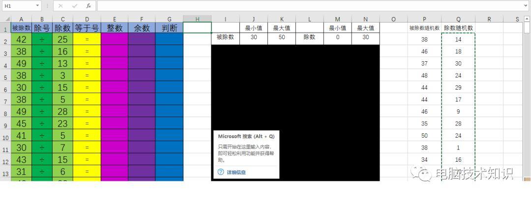This screenshot has width=531, height=197.
Task: Select cell C11 containing 7
Action: point(62,148)
